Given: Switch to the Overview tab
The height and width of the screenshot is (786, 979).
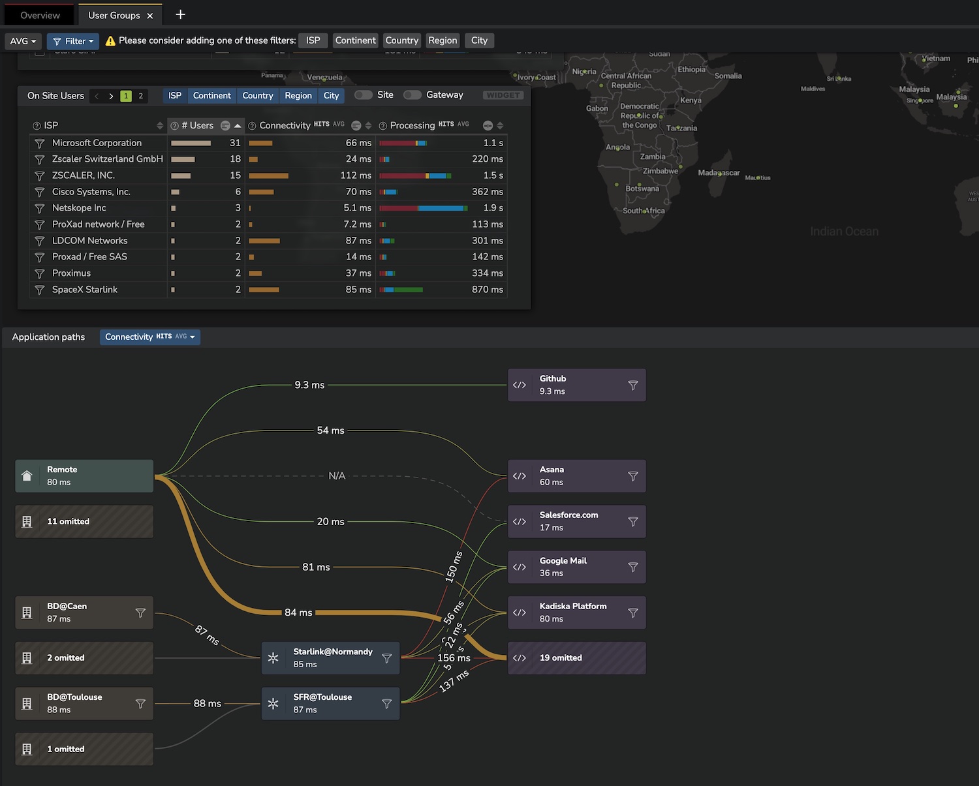Looking at the screenshot, I should click(40, 15).
